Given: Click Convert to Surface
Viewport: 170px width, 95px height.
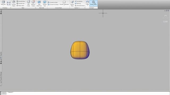Looking at the screenshot, I should click(53, 4).
